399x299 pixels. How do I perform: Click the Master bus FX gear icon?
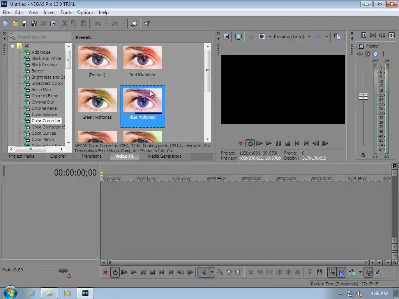click(x=367, y=54)
